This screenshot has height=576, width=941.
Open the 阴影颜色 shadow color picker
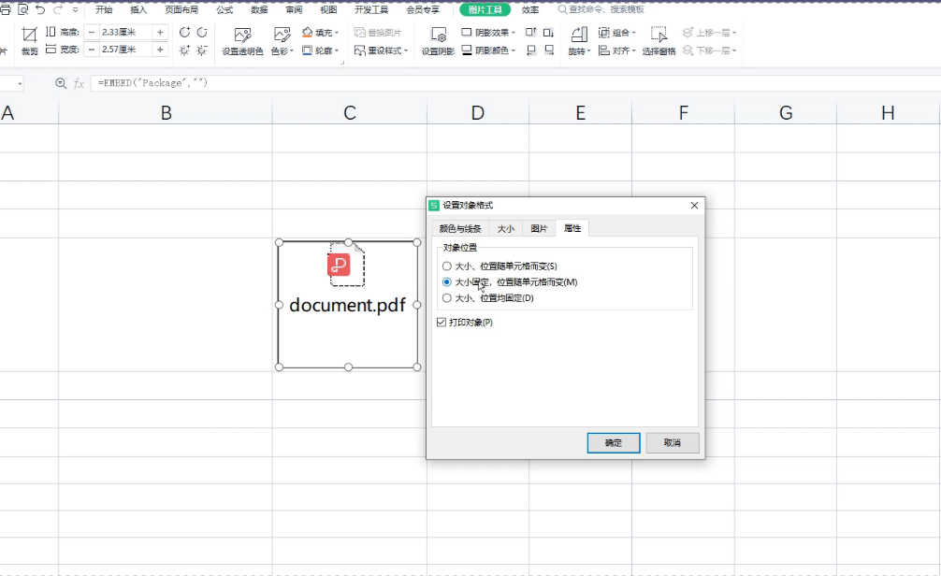(487, 50)
